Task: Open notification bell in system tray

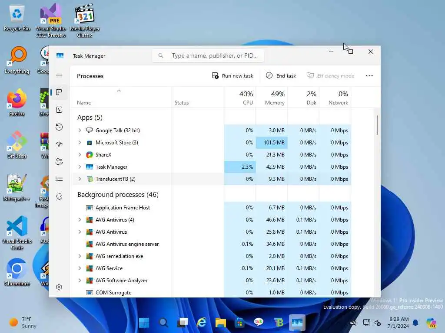Action: pyautogui.click(x=415, y=323)
